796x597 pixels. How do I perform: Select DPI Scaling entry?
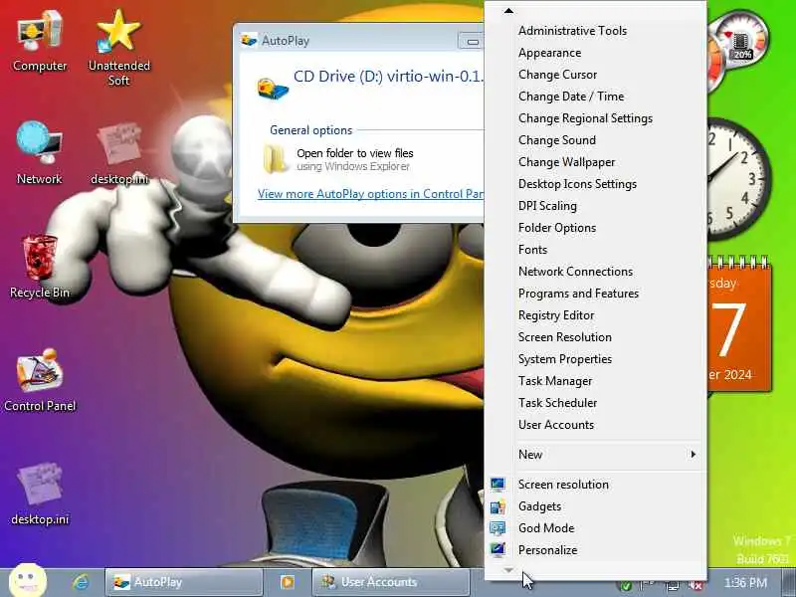pyautogui.click(x=547, y=206)
